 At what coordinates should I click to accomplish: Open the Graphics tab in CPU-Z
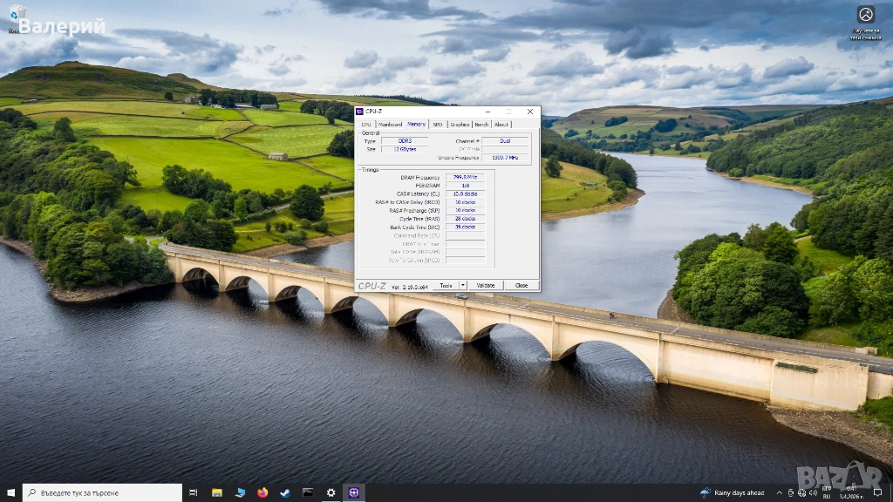point(460,125)
